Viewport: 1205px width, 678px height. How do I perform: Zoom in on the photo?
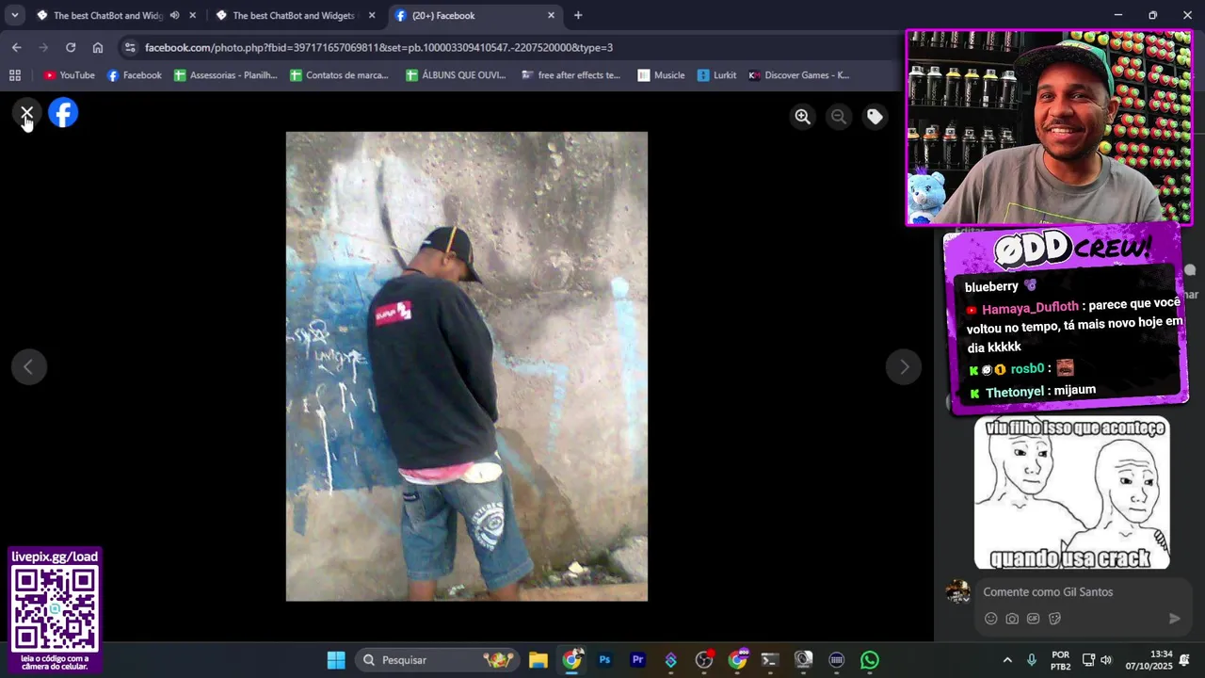point(802,117)
